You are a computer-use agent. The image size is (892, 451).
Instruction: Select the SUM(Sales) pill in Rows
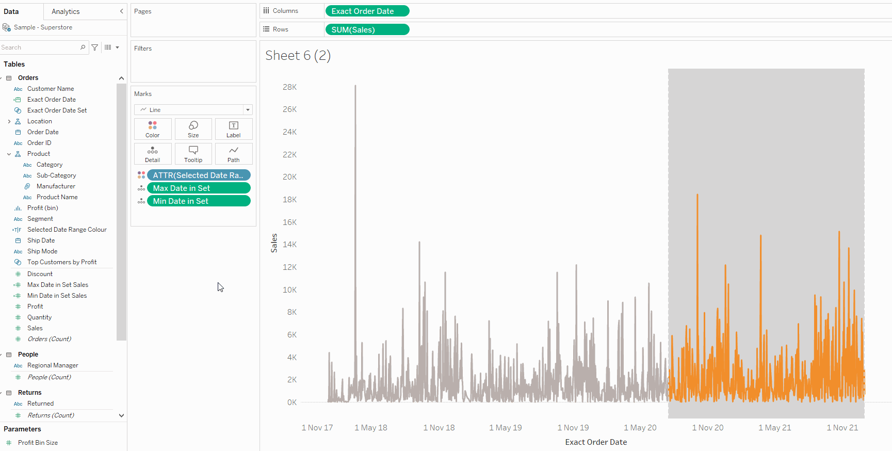[x=367, y=29]
